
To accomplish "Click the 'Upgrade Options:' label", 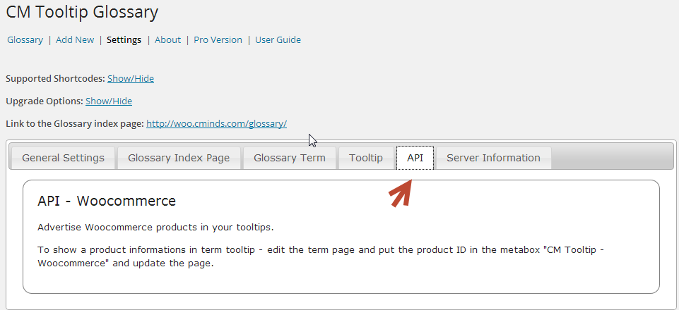I will 45,101.
